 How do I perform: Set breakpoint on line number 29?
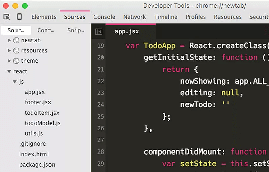(101, 164)
